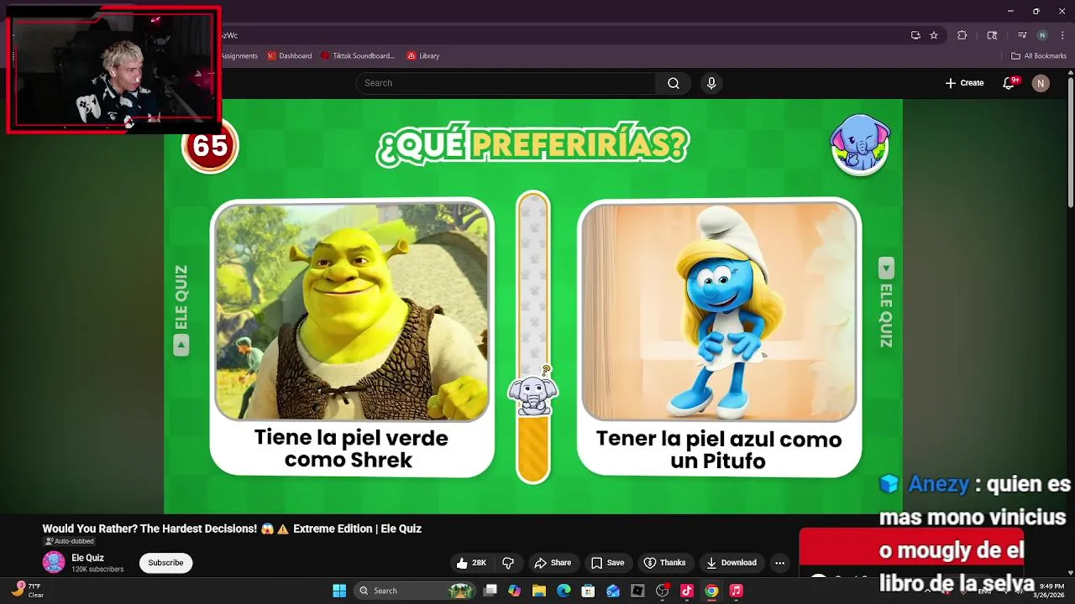Open Microsoft Edge from taskbar
Screen dimensions: 1075x604
tap(564, 591)
